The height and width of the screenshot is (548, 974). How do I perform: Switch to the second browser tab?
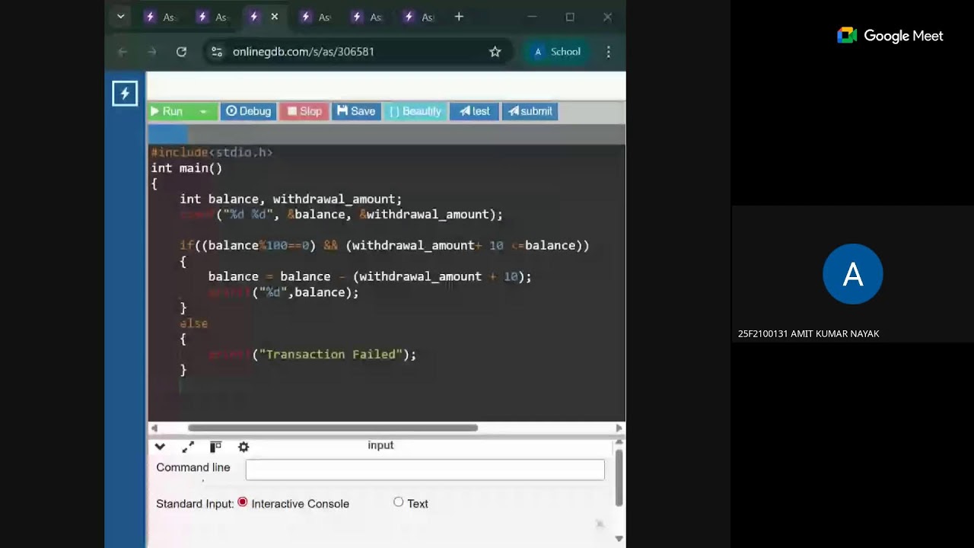pyautogui.click(x=212, y=17)
